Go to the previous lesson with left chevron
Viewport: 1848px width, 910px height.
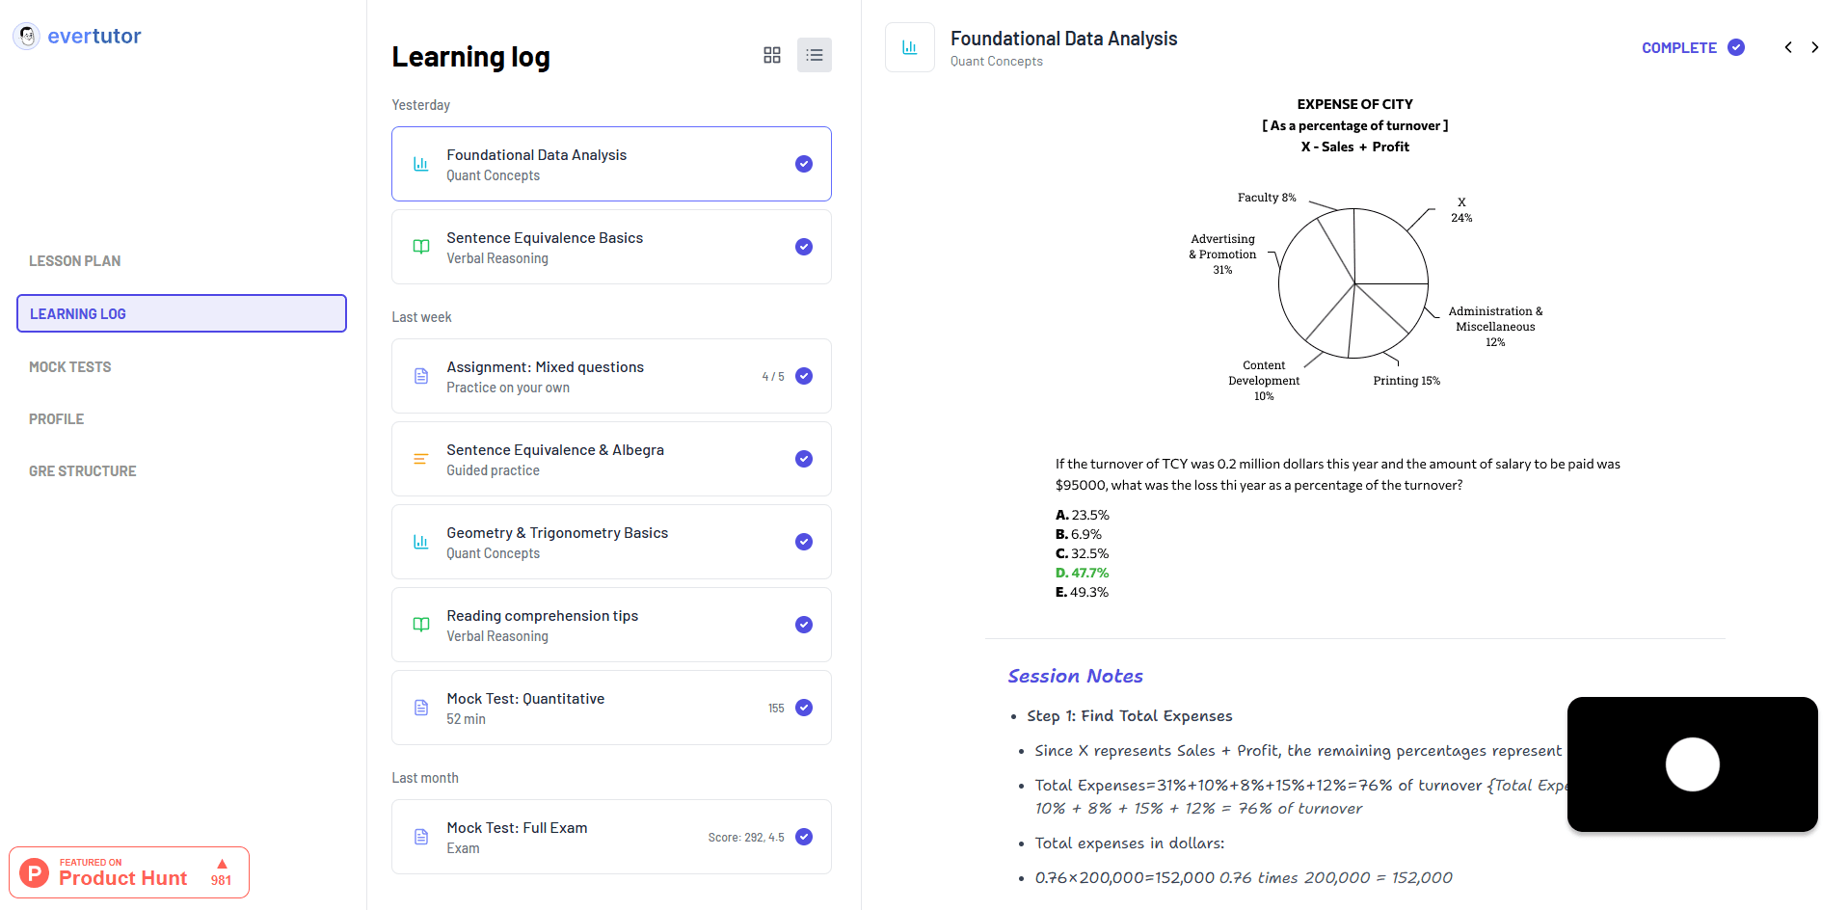pos(1788,47)
